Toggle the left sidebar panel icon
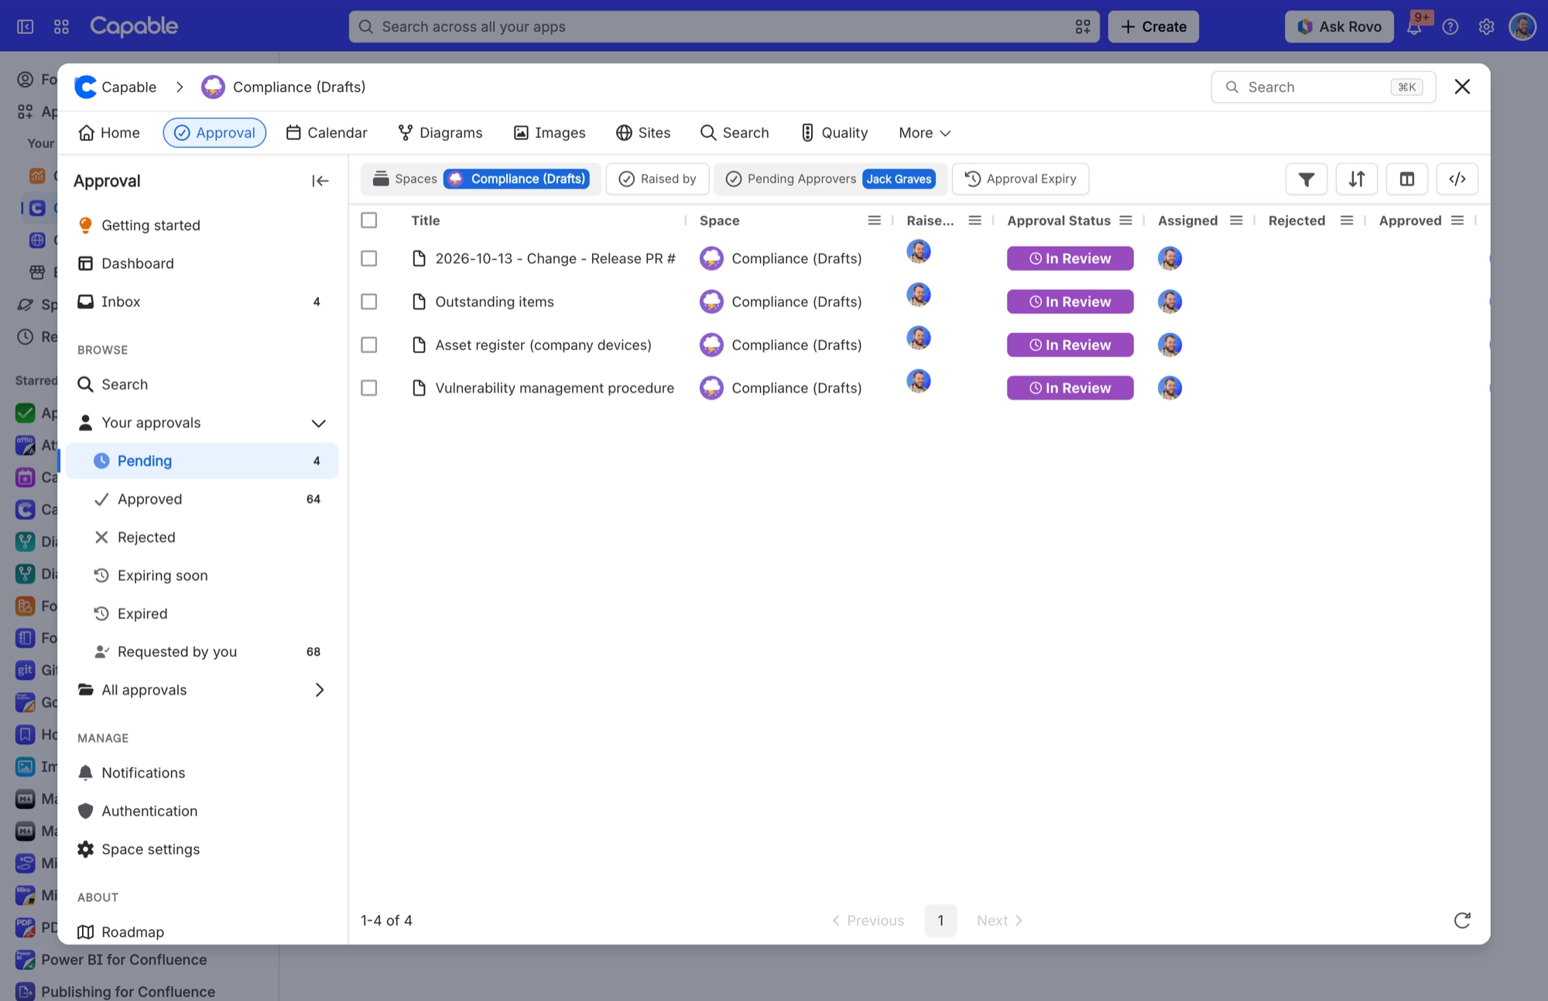The width and height of the screenshot is (1548, 1001). pos(26,27)
